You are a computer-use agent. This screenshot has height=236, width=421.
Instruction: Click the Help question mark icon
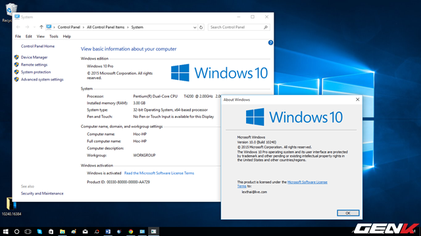tap(270, 43)
